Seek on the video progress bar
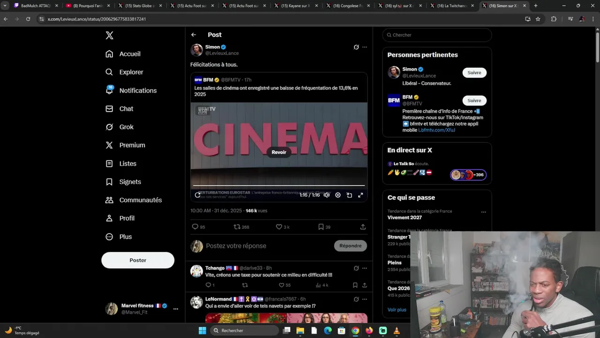 (279, 186)
